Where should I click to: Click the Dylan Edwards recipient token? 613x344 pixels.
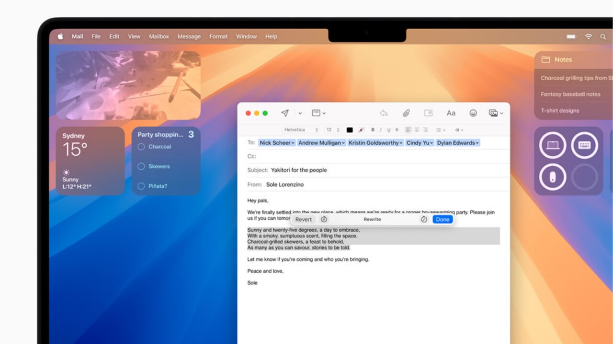(x=458, y=143)
